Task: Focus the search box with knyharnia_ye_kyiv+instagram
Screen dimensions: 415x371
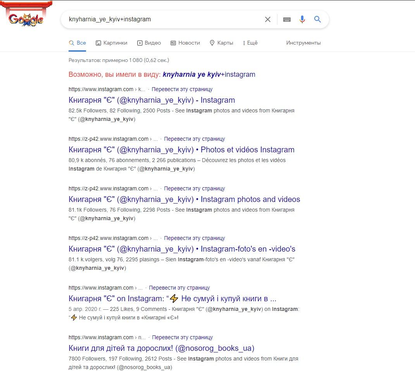Action: pyautogui.click(x=164, y=19)
